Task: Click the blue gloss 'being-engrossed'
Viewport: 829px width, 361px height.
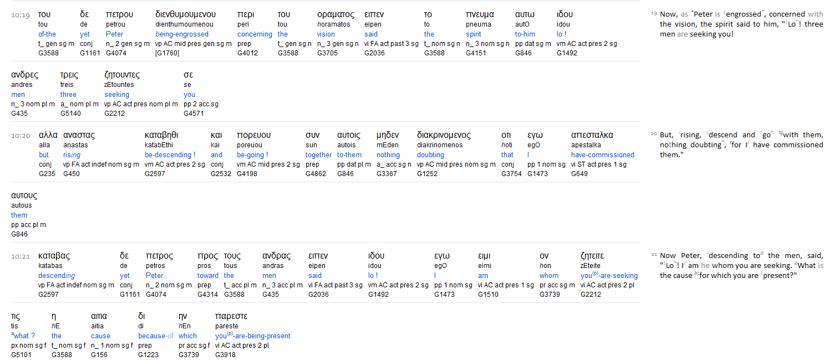Action: [x=182, y=34]
